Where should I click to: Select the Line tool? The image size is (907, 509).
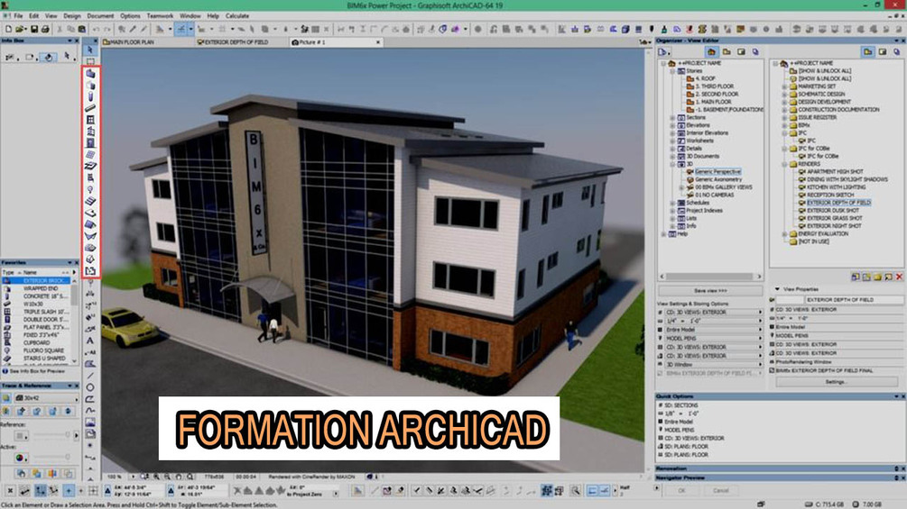pos(90,375)
